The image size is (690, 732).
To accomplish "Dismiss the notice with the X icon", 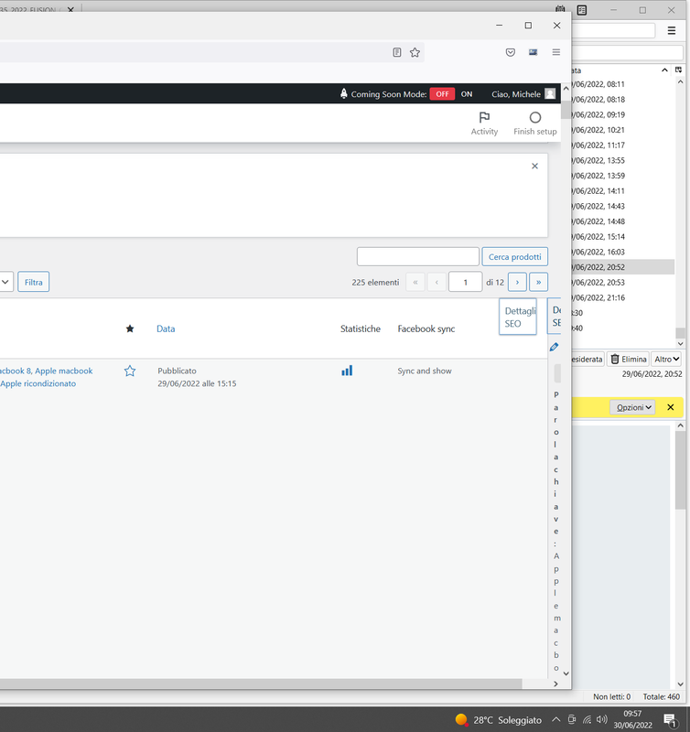I will point(534,167).
